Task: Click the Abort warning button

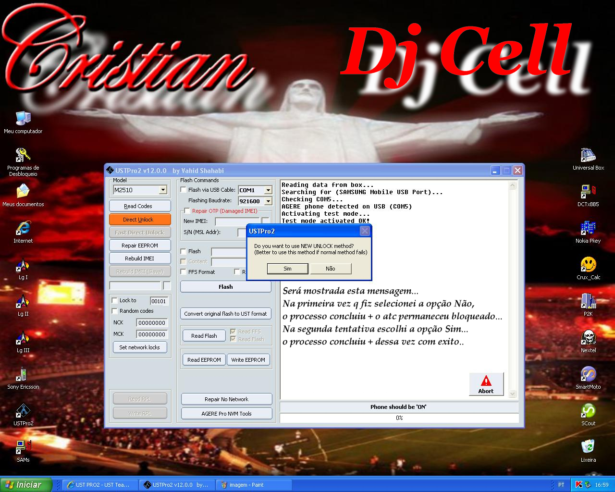Action: pos(486,384)
